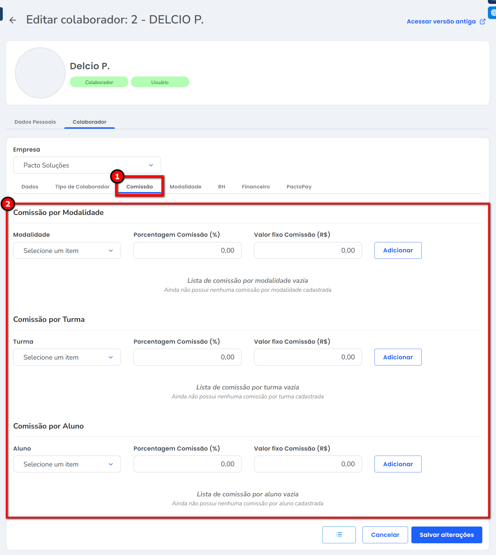
Task: Open the Empresa dropdown
Action: pos(87,165)
